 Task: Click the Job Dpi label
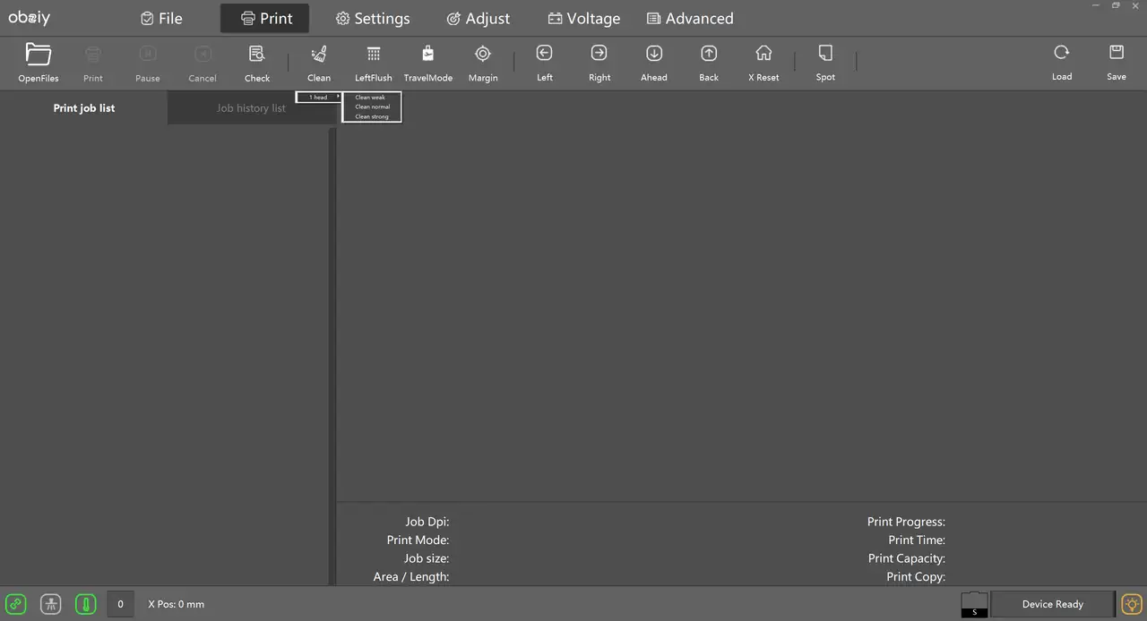[427, 522]
